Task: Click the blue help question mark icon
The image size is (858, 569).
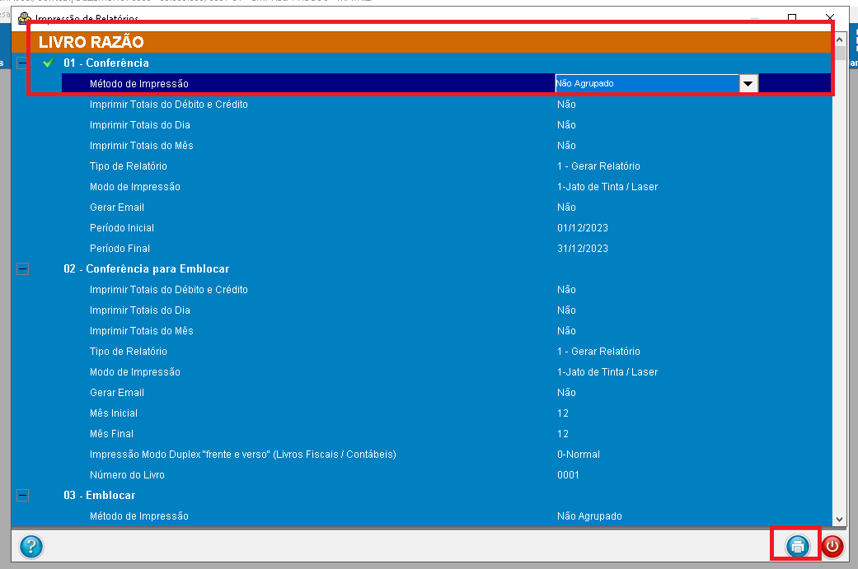Action: point(31,546)
